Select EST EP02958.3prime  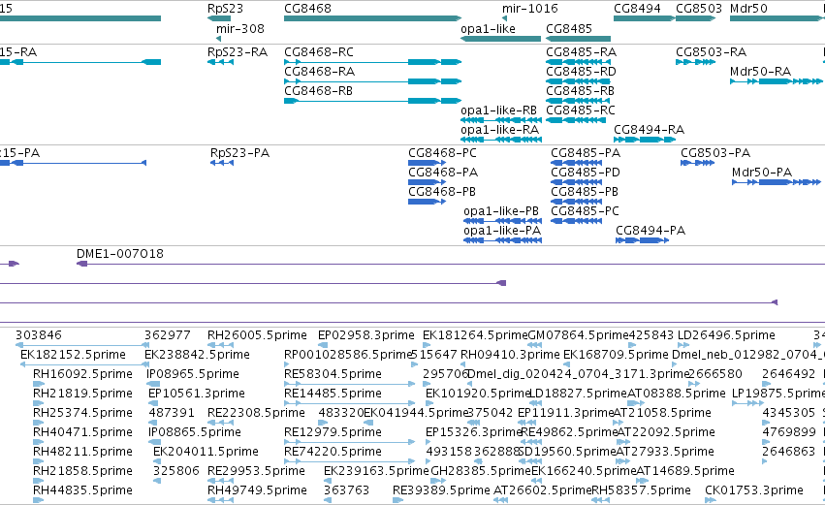click(365, 335)
